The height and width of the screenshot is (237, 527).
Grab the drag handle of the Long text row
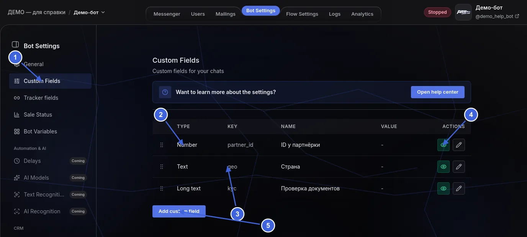click(x=162, y=188)
